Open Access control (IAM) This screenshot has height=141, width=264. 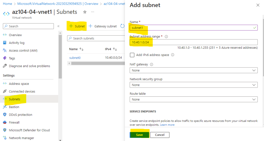tap(23, 51)
